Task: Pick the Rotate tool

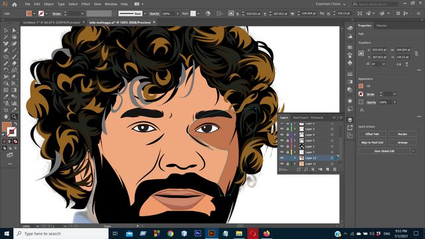Action: point(6,70)
